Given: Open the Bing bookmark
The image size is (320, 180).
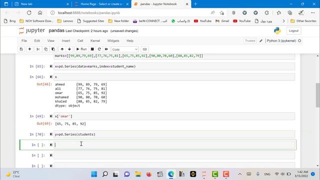Looking at the screenshot, I should coord(10,21).
